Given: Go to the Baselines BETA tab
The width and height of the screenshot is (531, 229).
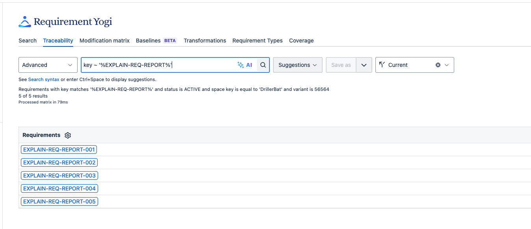Looking at the screenshot, I should (x=156, y=41).
